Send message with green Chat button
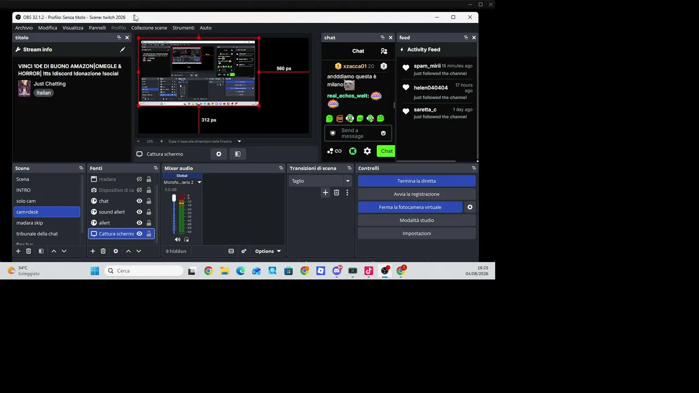 pyautogui.click(x=387, y=151)
